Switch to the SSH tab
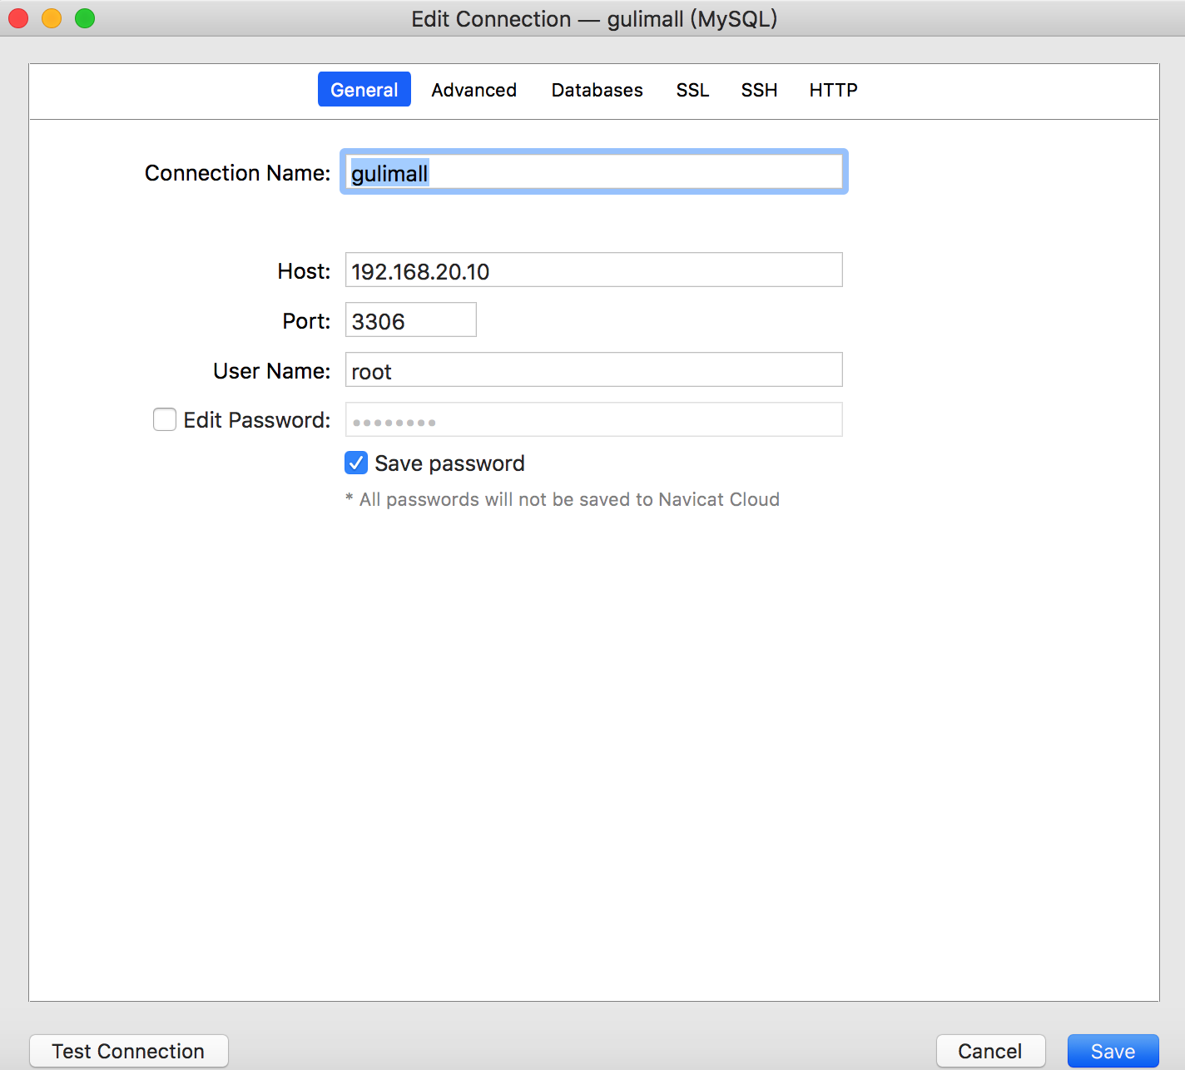This screenshot has height=1070, width=1185. coord(758,90)
